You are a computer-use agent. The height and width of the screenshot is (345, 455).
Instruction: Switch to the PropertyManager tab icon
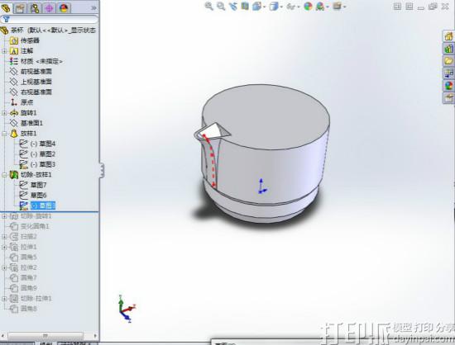pyautogui.click(x=20, y=8)
